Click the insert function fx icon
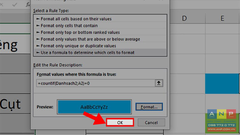 tap(28, 5)
